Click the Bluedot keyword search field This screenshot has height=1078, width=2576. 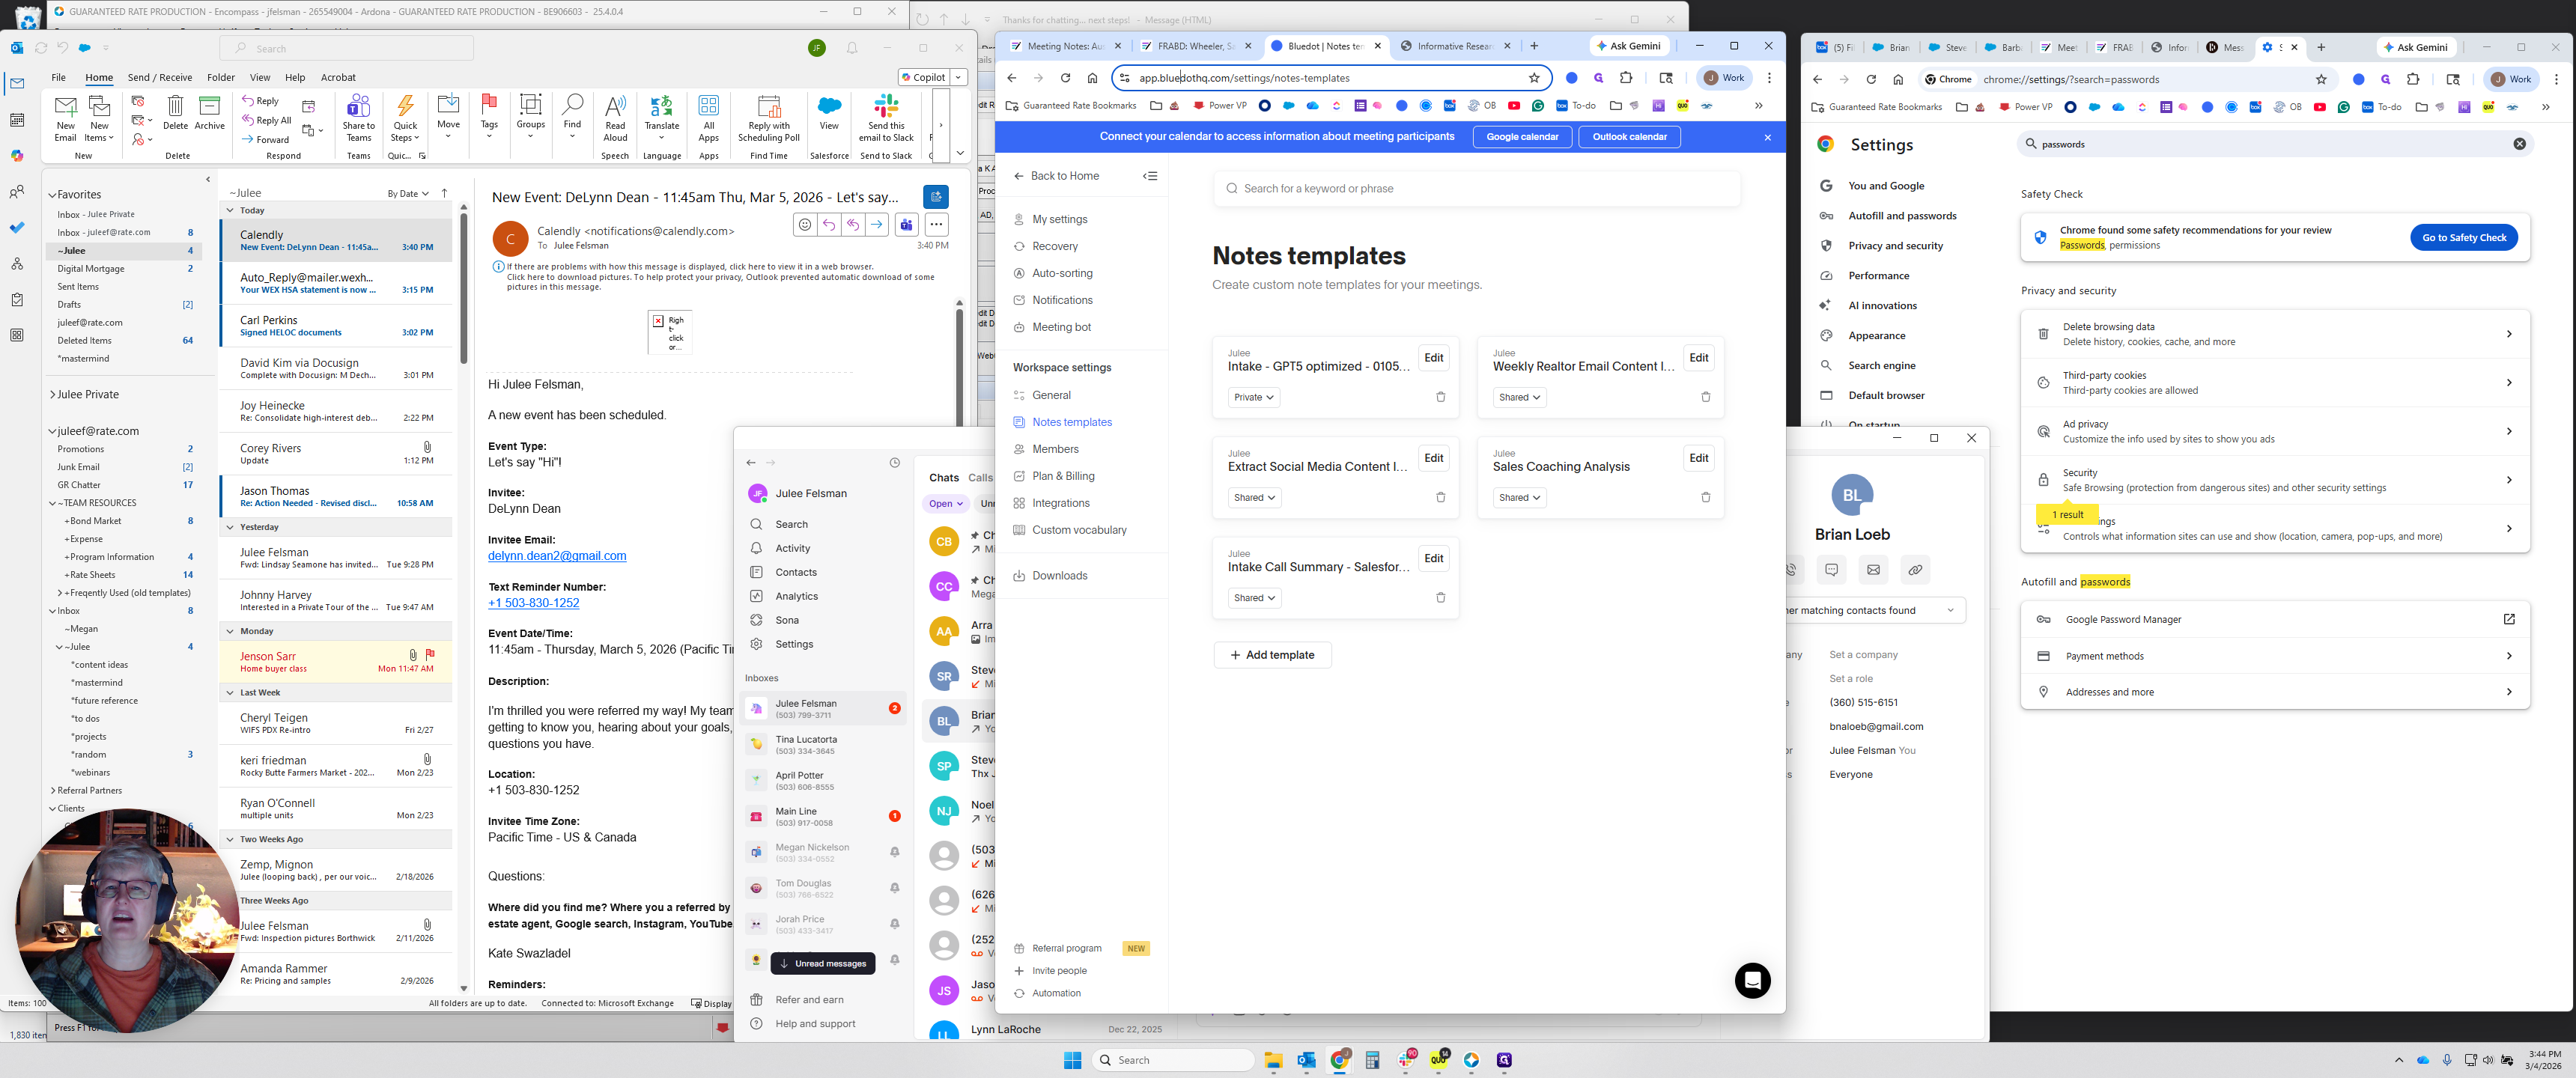coord(1476,188)
